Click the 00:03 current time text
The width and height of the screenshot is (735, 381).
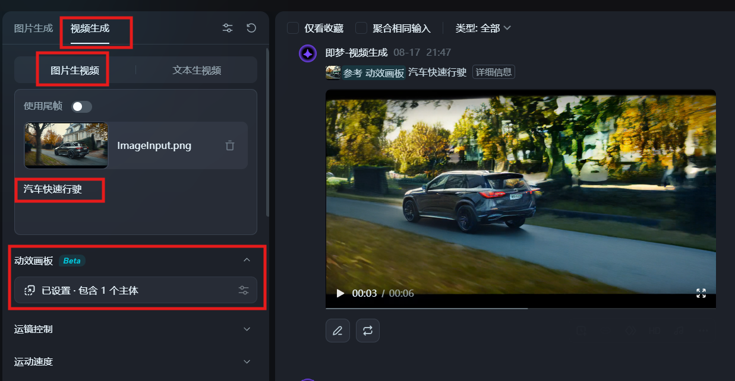[x=364, y=293]
